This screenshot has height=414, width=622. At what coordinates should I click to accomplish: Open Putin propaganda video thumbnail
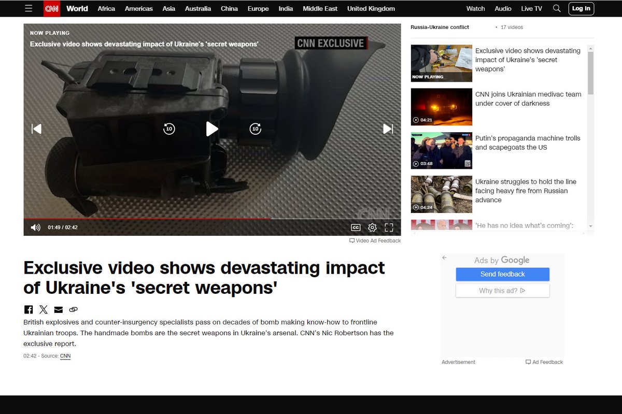[442, 150]
